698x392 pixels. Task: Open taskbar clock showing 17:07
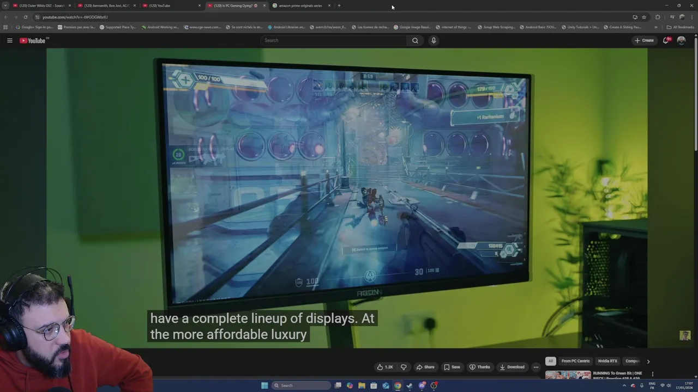coord(684,385)
